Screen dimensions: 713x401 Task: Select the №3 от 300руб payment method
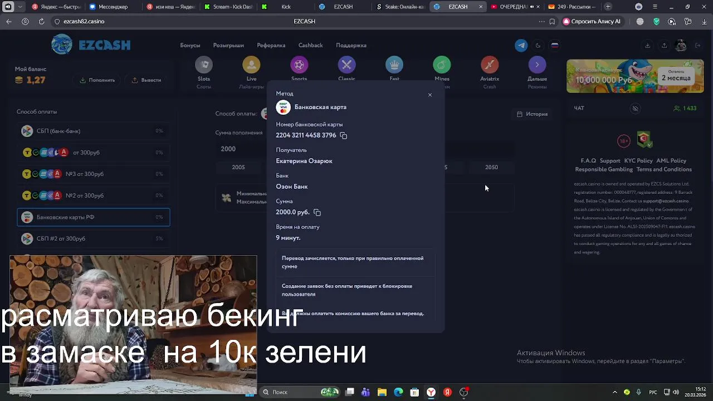(93, 174)
